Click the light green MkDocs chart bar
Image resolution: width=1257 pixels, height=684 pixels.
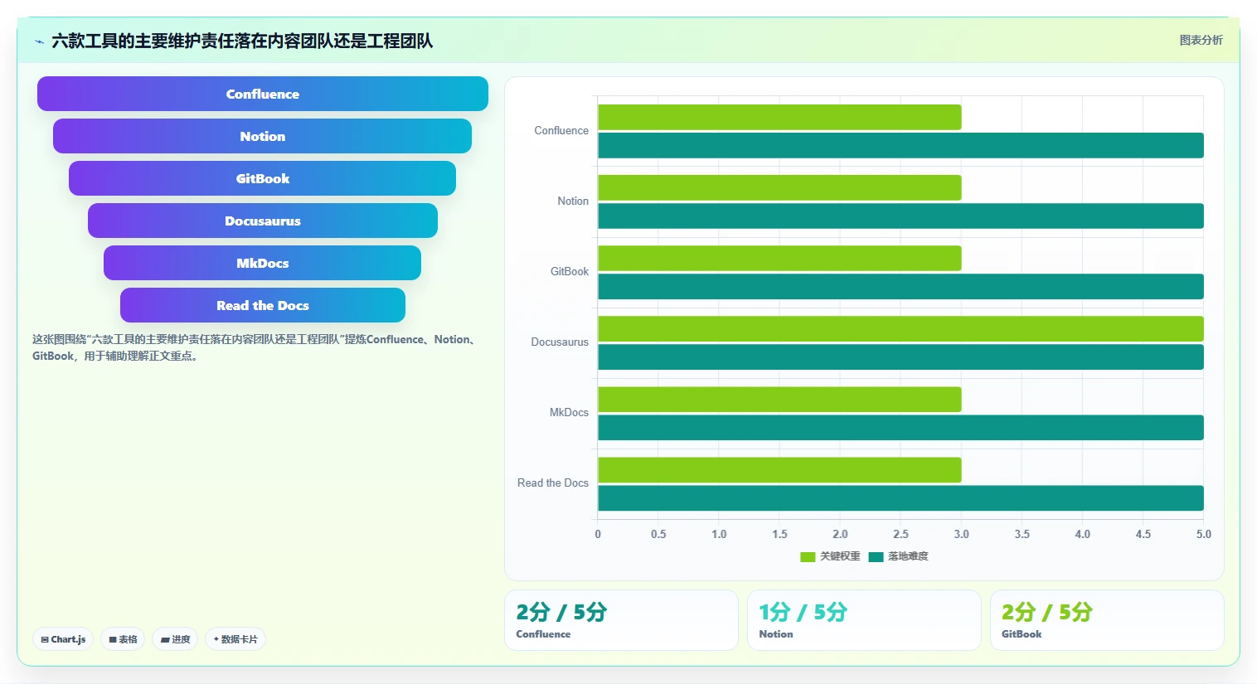point(779,399)
